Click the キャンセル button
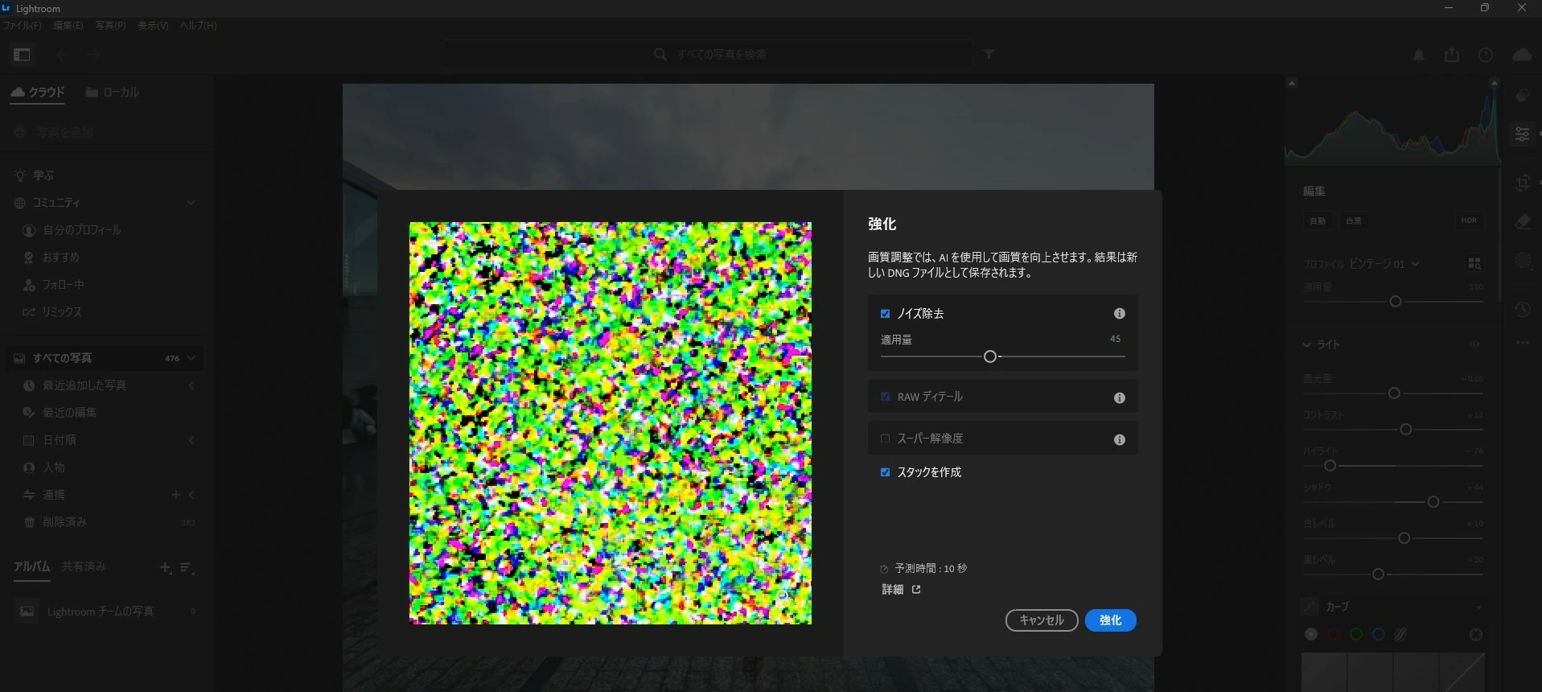The height and width of the screenshot is (692, 1542). tap(1042, 620)
